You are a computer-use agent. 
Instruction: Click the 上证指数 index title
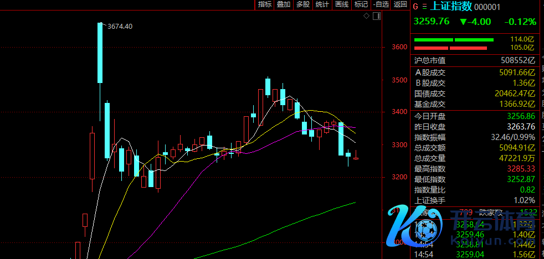(451, 7)
